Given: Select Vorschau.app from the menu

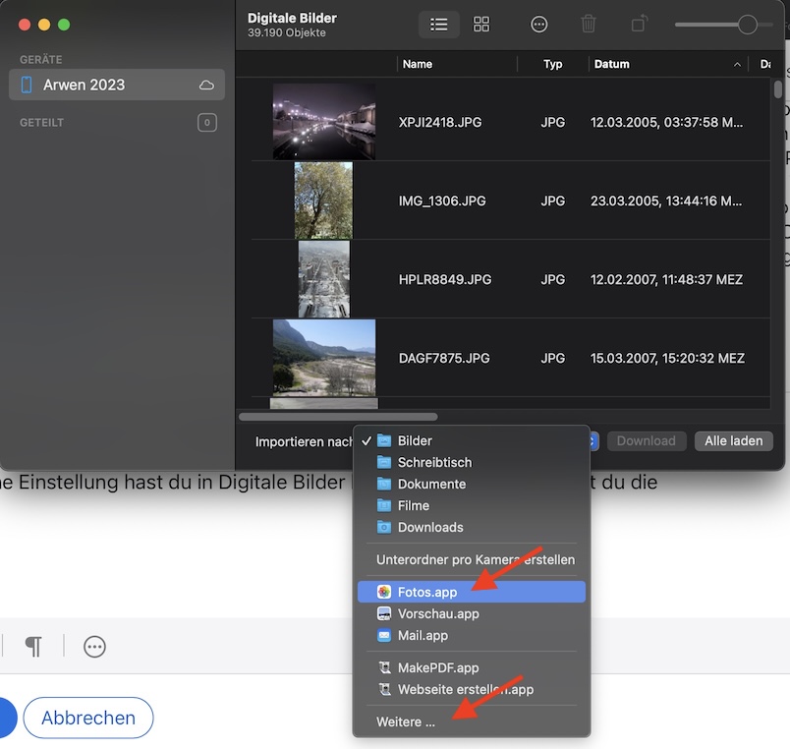Looking at the screenshot, I should pos(438,613).
